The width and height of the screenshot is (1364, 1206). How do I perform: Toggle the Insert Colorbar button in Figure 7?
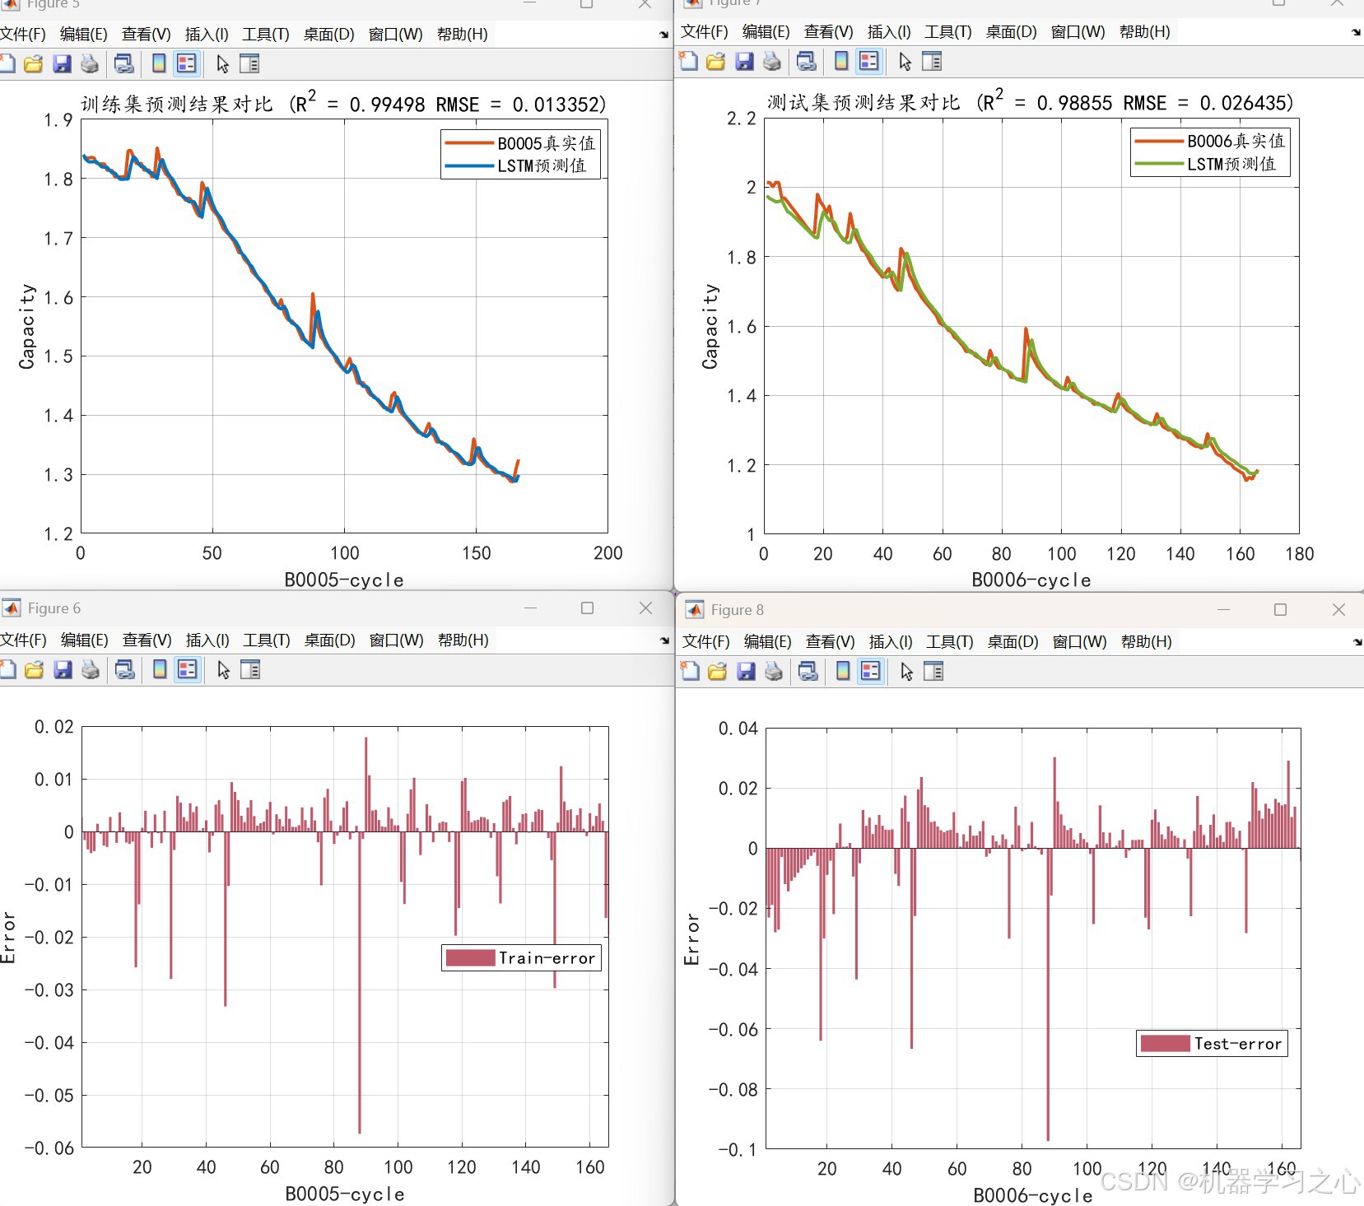(841, 62)
